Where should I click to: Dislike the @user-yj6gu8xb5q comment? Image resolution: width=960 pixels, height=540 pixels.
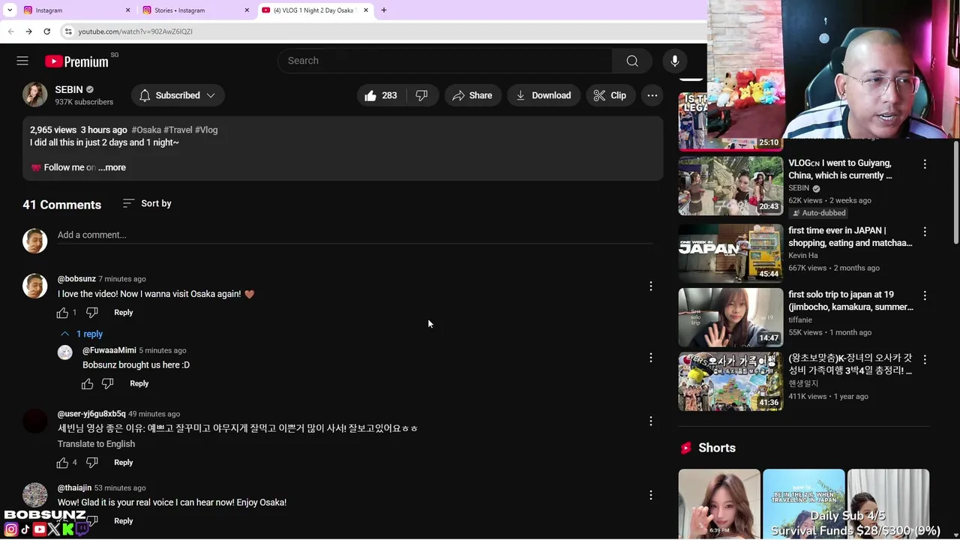(91, 463)
